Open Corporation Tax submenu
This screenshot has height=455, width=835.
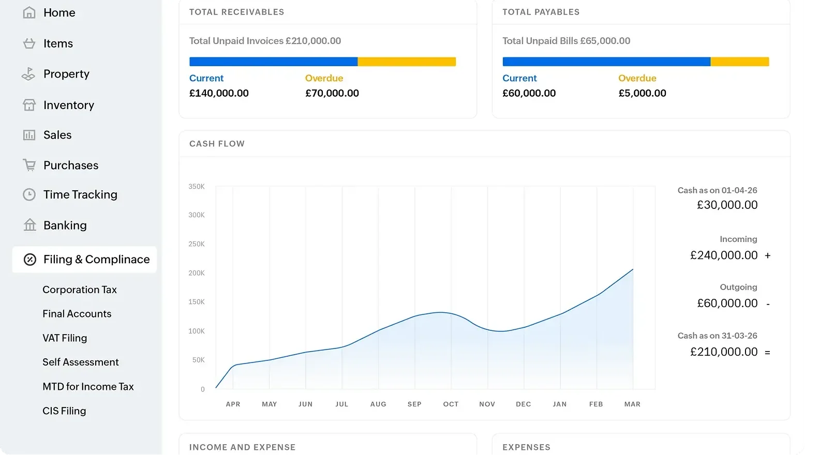pyautogui.click(x=80, y=290)
